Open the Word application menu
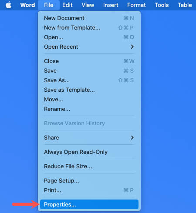The width and height of the screenshot is (196, 213). (x=27, y=5)
